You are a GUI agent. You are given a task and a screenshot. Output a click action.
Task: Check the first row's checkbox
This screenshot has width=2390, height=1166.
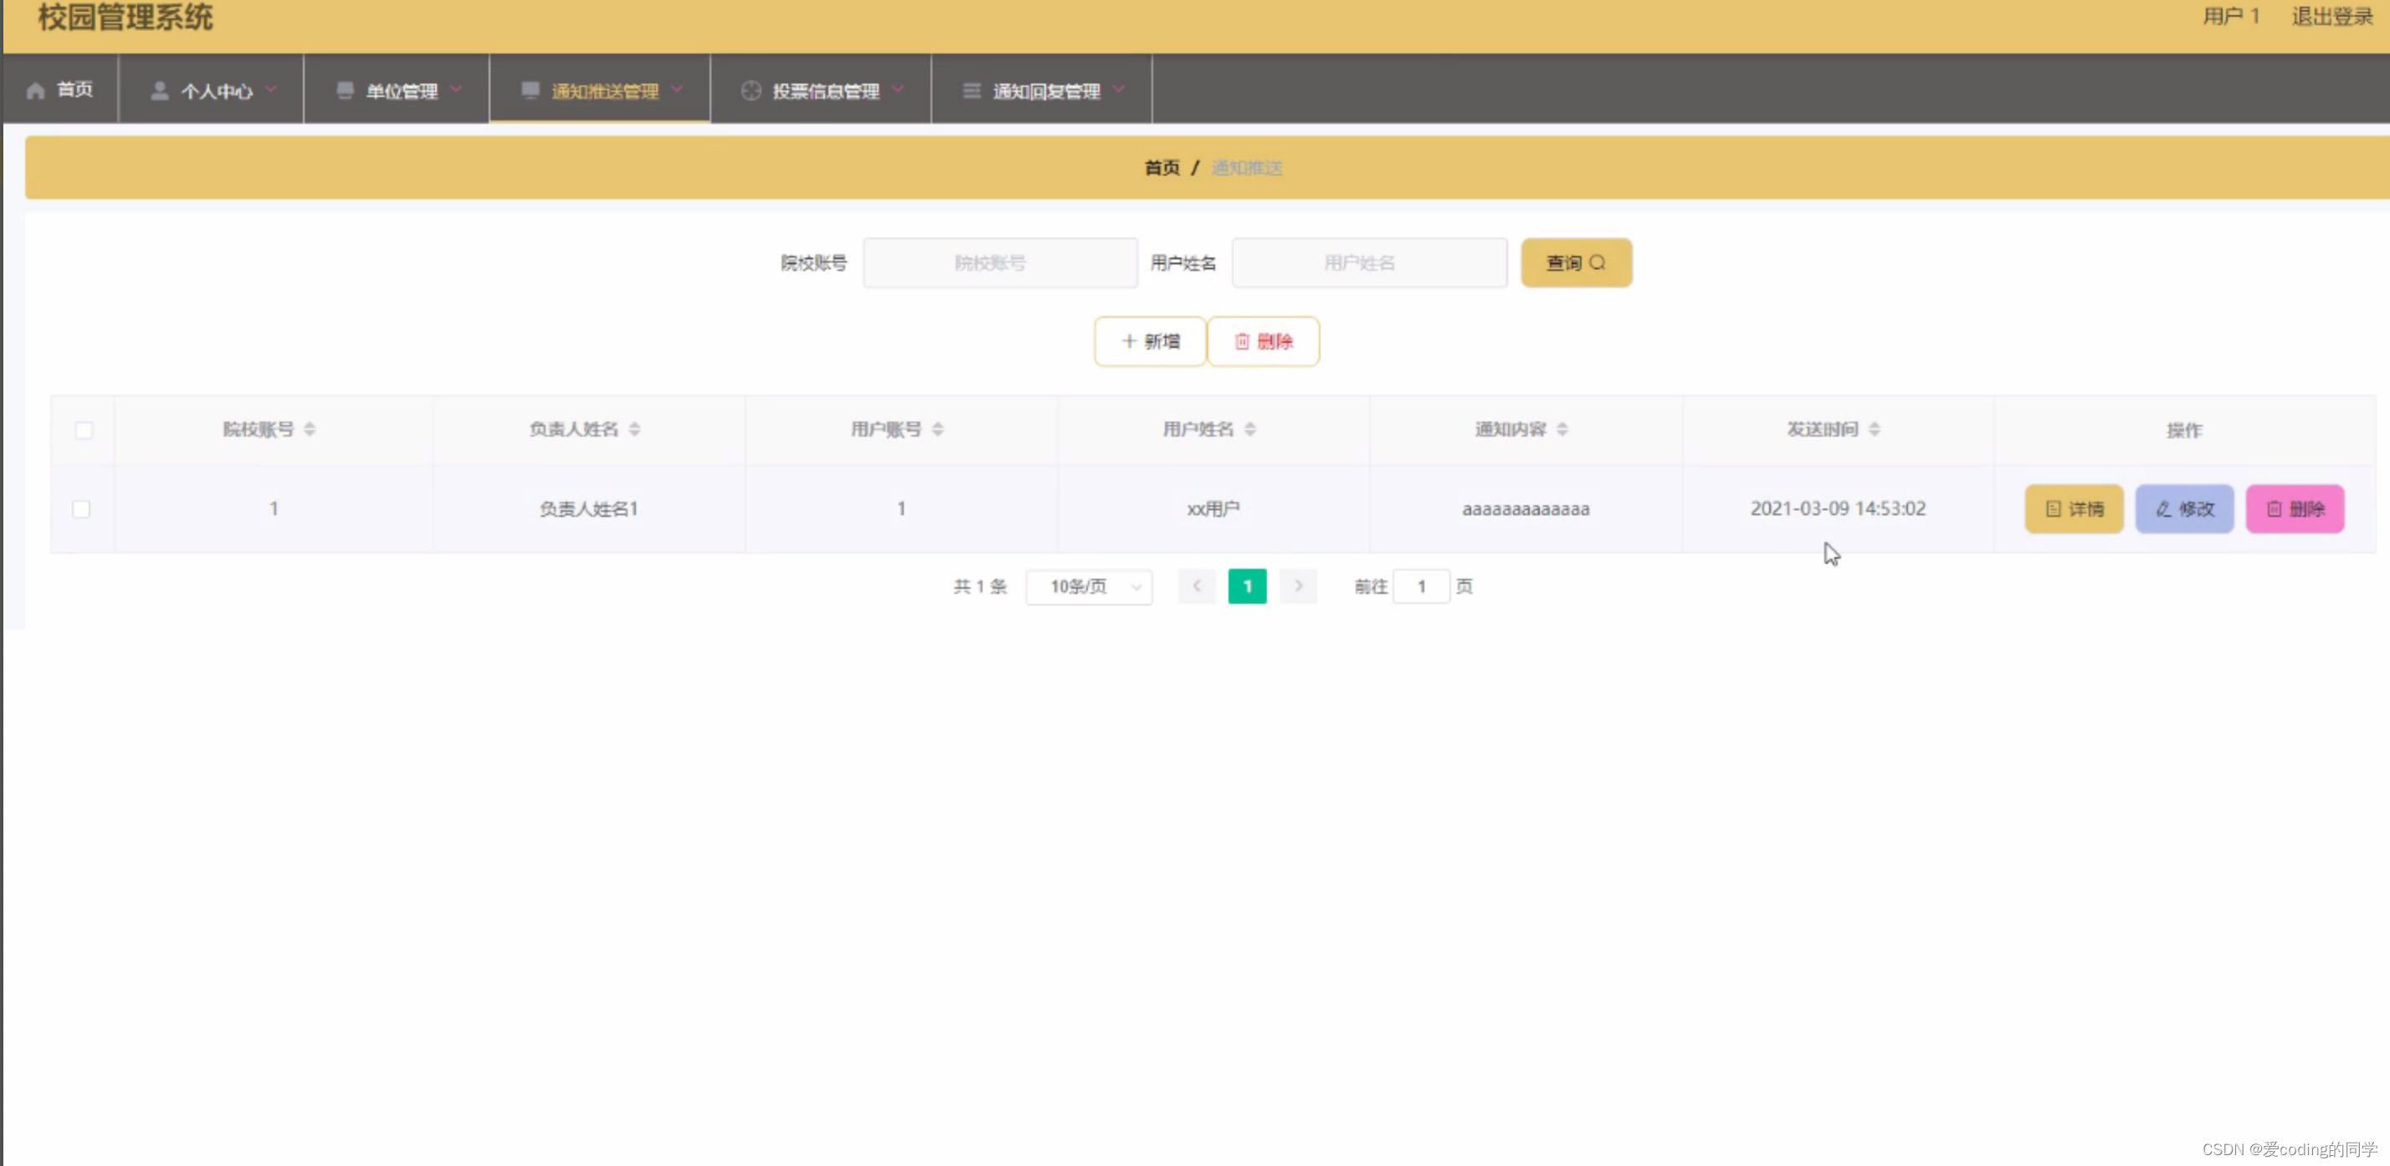(x=82, y=509)
